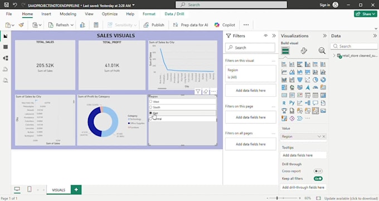Open the Model view in the left sidebar
The image size is (379, 201).
coord(6,58)
